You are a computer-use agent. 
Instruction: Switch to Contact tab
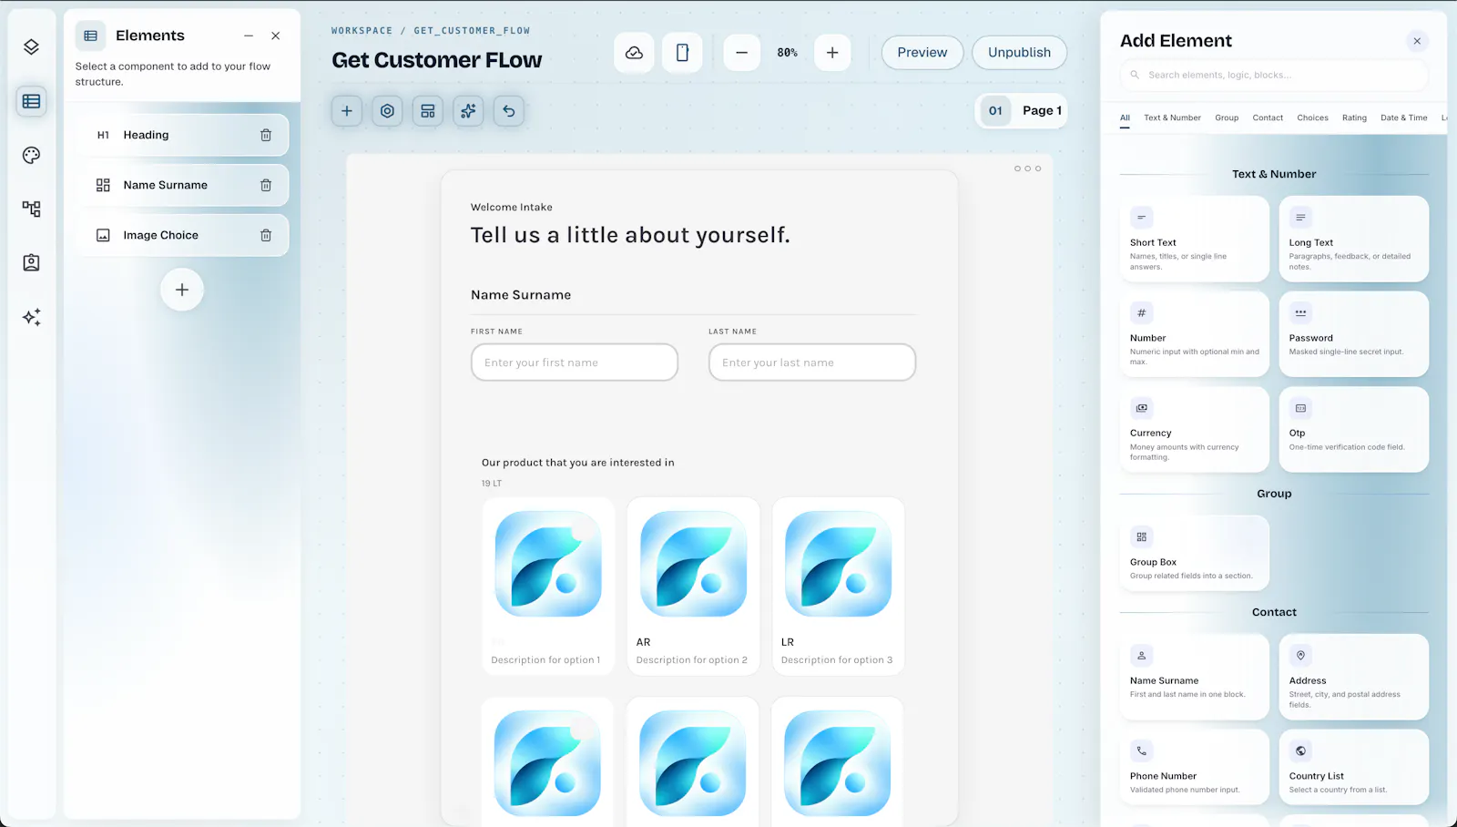tap(1268, 117)
